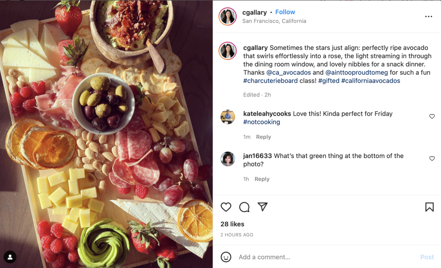Open post options via the three-dot menu

pos(428,16)
